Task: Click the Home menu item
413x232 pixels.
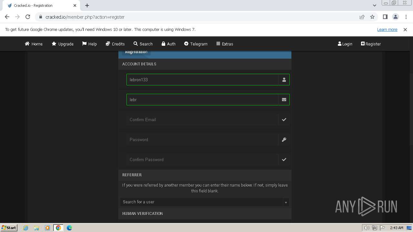Action: 34,44
